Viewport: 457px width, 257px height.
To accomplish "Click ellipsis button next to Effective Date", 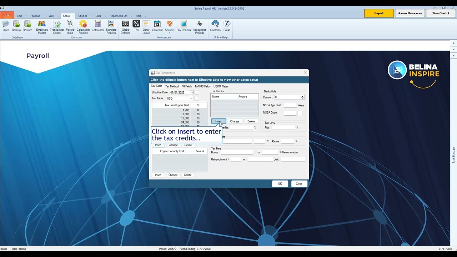I will [196, 93].
